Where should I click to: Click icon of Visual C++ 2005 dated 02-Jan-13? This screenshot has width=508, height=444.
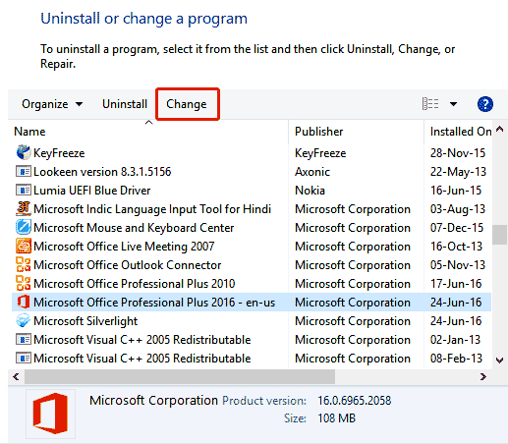point(24,339)
